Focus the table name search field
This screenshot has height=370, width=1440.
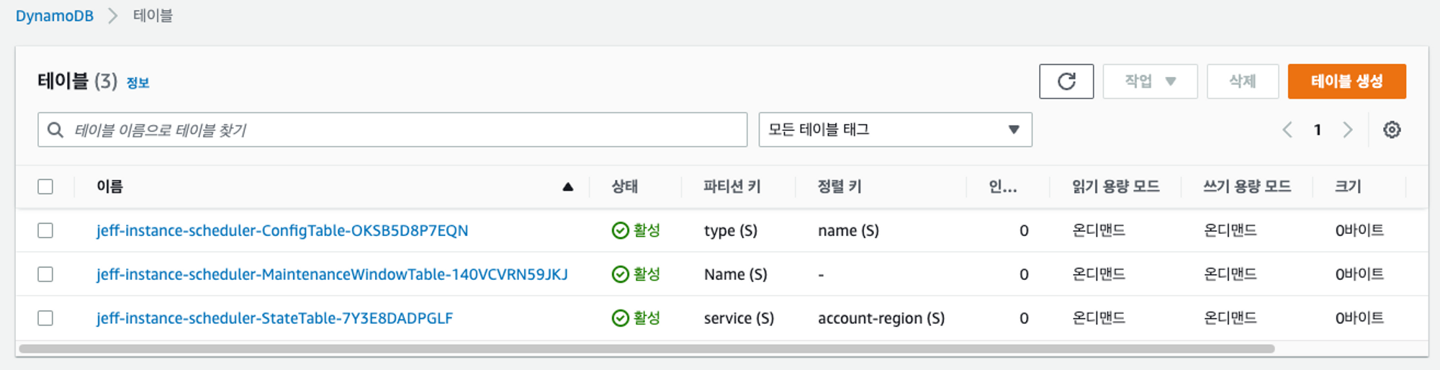click(392, 130)
